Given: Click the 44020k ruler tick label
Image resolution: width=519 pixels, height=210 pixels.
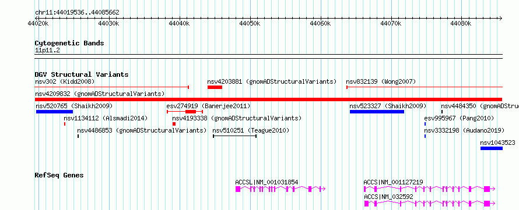Looking at the screenshot, I should pyautogui.click(x=38, y=24).
